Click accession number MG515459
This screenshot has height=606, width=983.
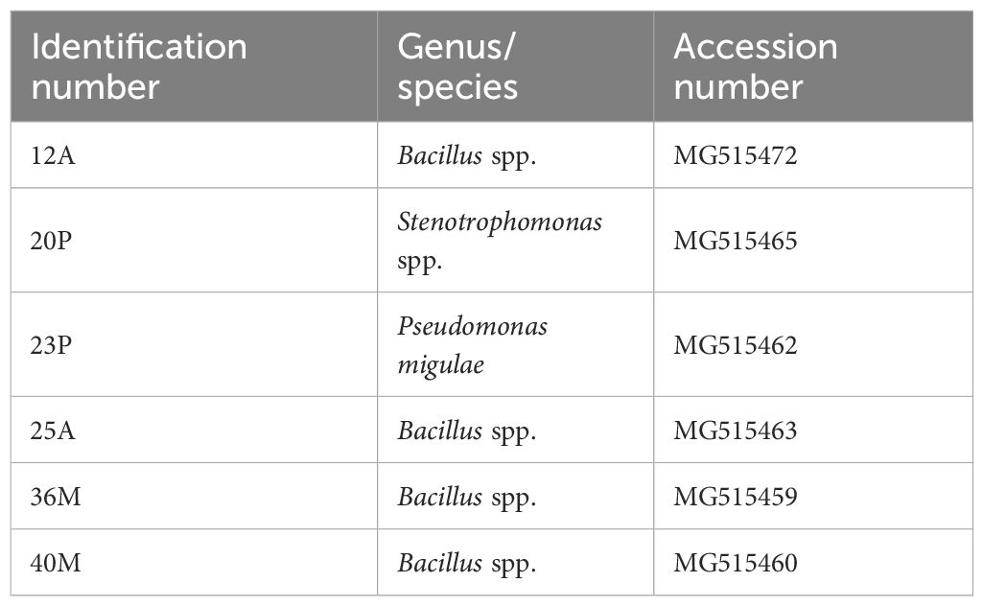(735, 497)
